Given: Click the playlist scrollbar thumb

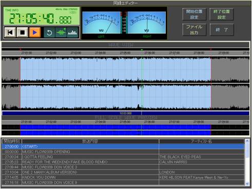Looking at the screenshot, I should pos(247,150).
